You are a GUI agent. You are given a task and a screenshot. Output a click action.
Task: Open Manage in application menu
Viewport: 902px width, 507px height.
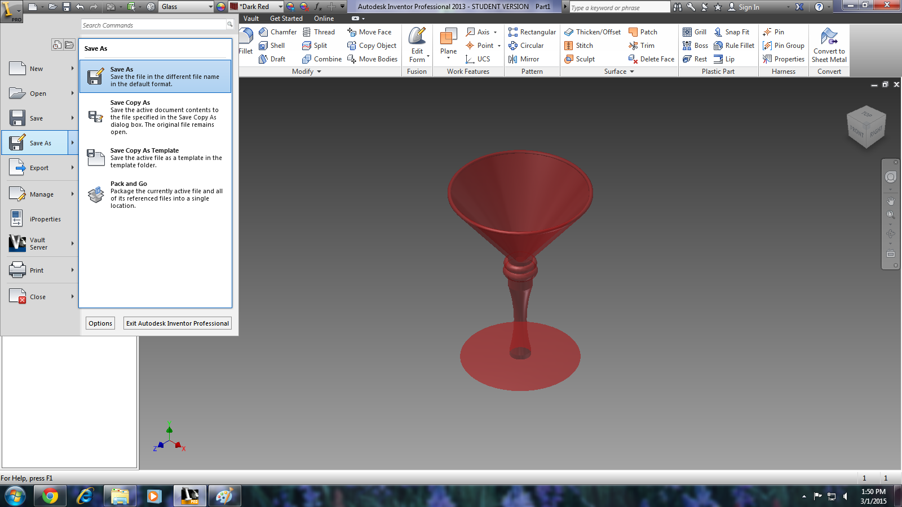click(39, 194)
